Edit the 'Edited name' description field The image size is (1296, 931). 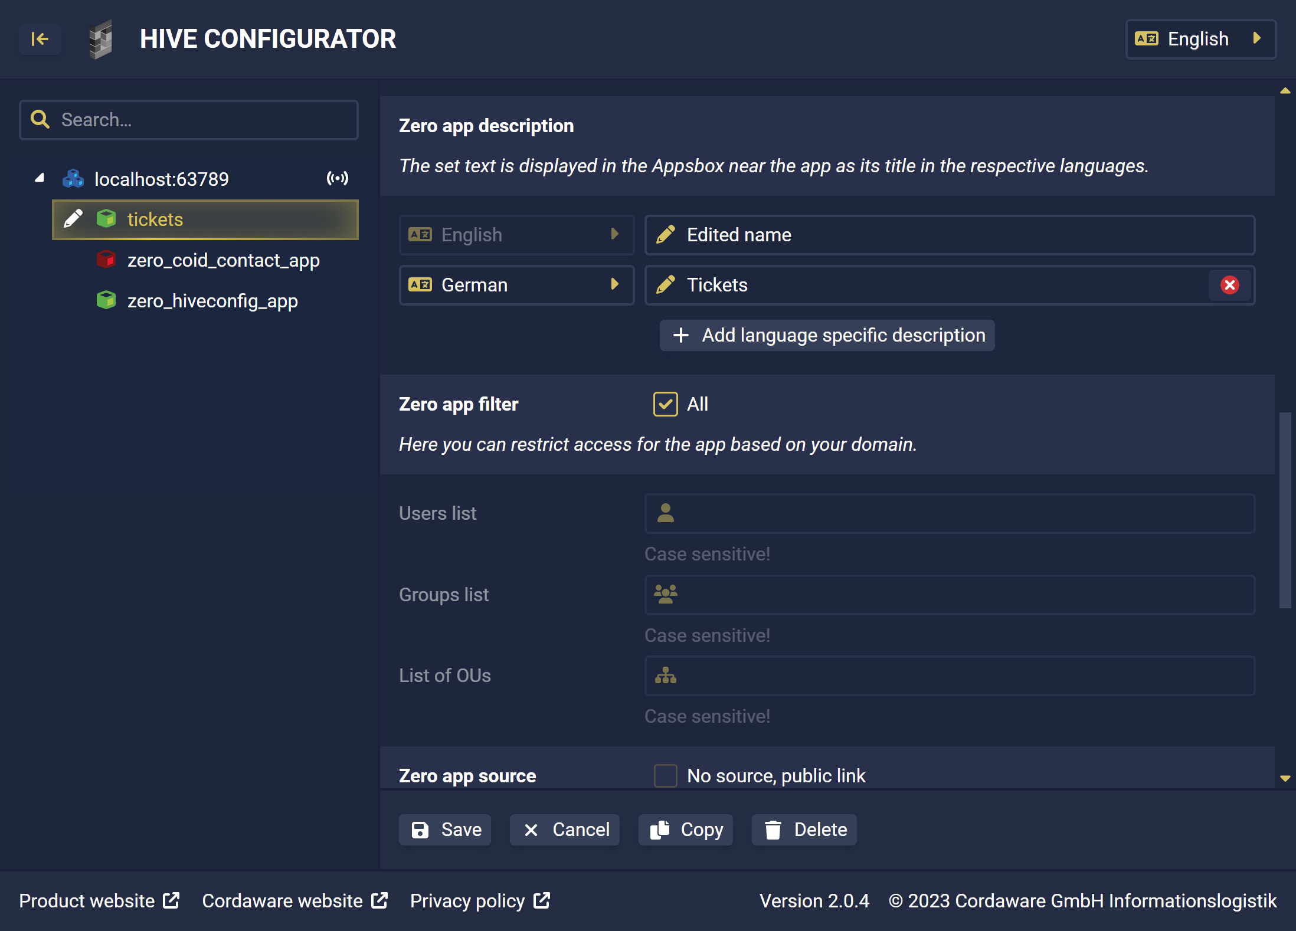click(x=950, y=235)
